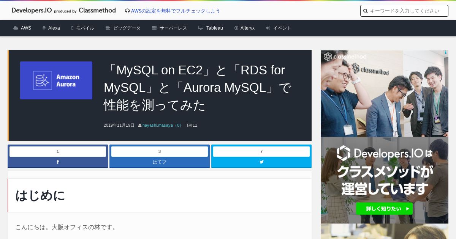
Task: Tweet the article with the Twitter button
Action: pos(261,162)
